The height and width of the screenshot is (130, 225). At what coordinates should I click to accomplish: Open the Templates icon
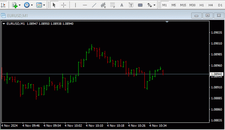pos(39,5)
